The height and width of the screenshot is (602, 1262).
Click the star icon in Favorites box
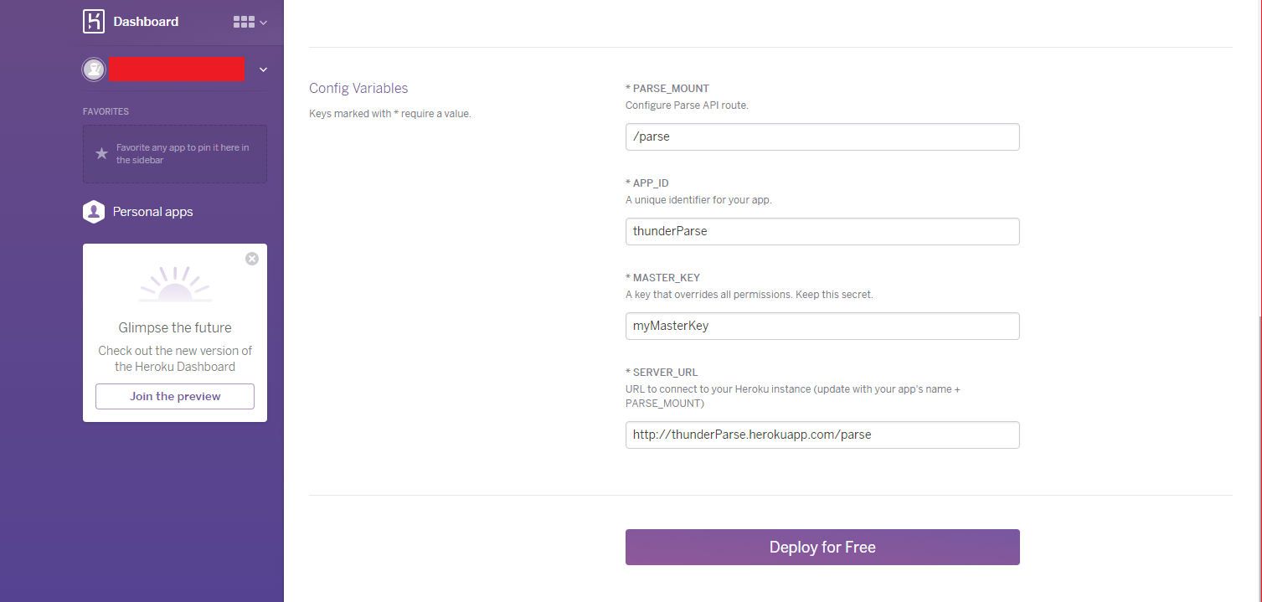tap(101, 153)
